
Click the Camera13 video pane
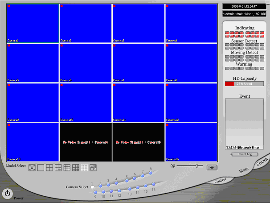click(x=33, y=142)
